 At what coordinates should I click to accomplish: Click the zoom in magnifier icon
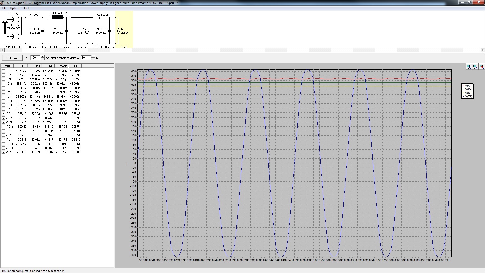tap(469, 66)
